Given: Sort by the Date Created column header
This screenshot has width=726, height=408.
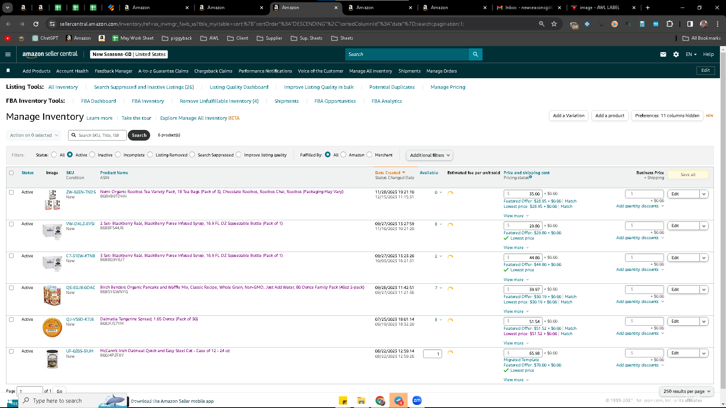Looking at the screenshot, I should [390, 173].
